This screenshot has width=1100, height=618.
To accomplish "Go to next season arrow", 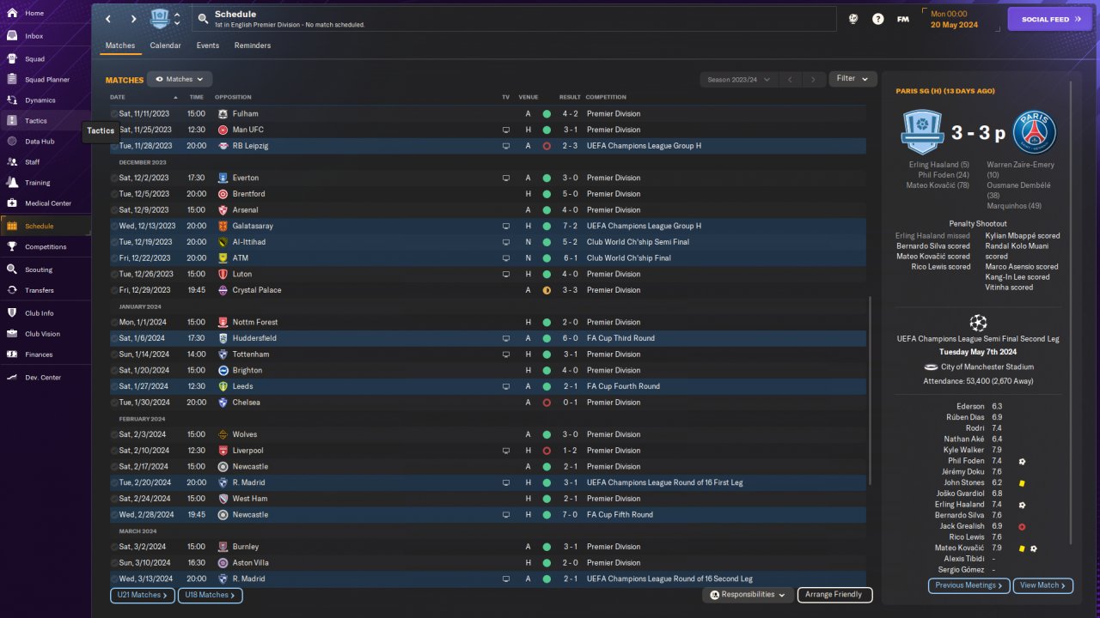I will click(x=813, y=80).
